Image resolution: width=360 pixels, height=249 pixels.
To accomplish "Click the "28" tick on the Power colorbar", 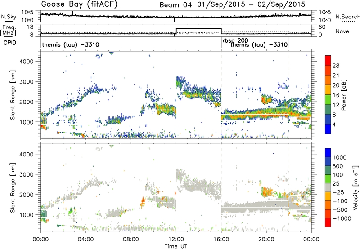I will coord(336,66).
